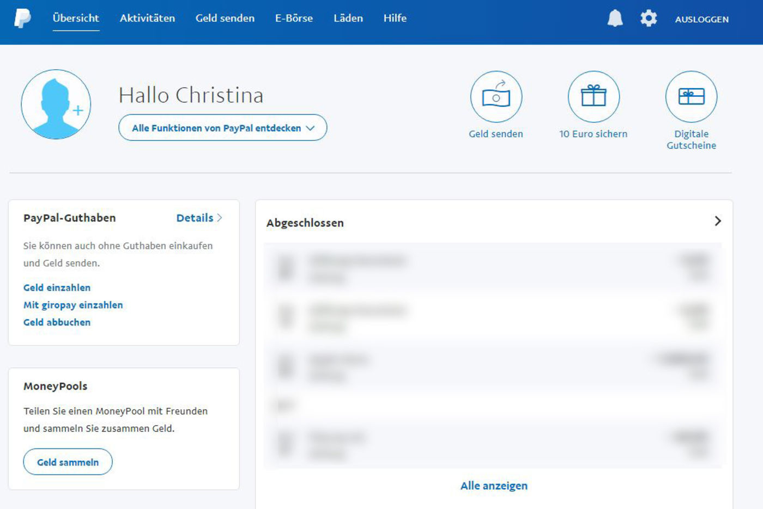Click the 10 Euro sichern gift icon
763x509 pixels.
pyautogui.click(x=594, y=97)
